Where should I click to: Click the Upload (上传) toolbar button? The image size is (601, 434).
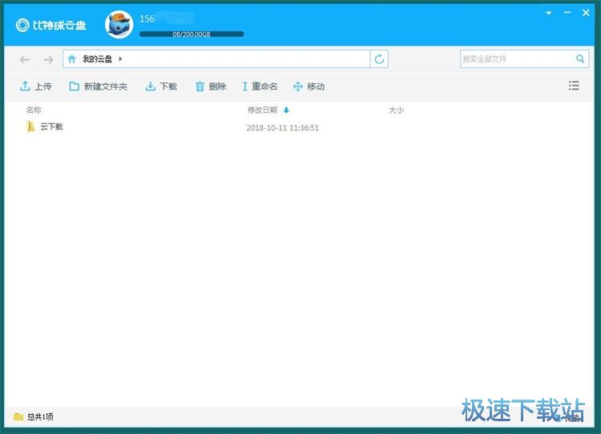point(36,86)
